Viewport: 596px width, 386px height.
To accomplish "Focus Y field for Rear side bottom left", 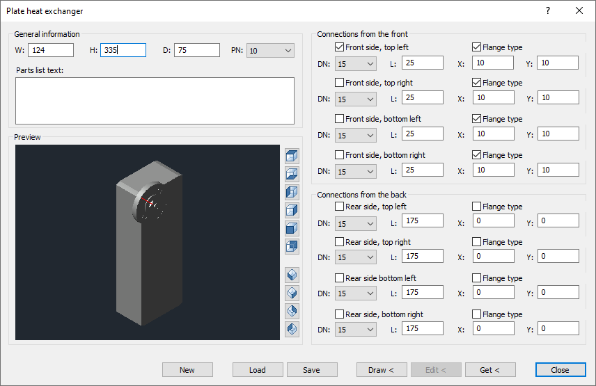I will 558,292.
